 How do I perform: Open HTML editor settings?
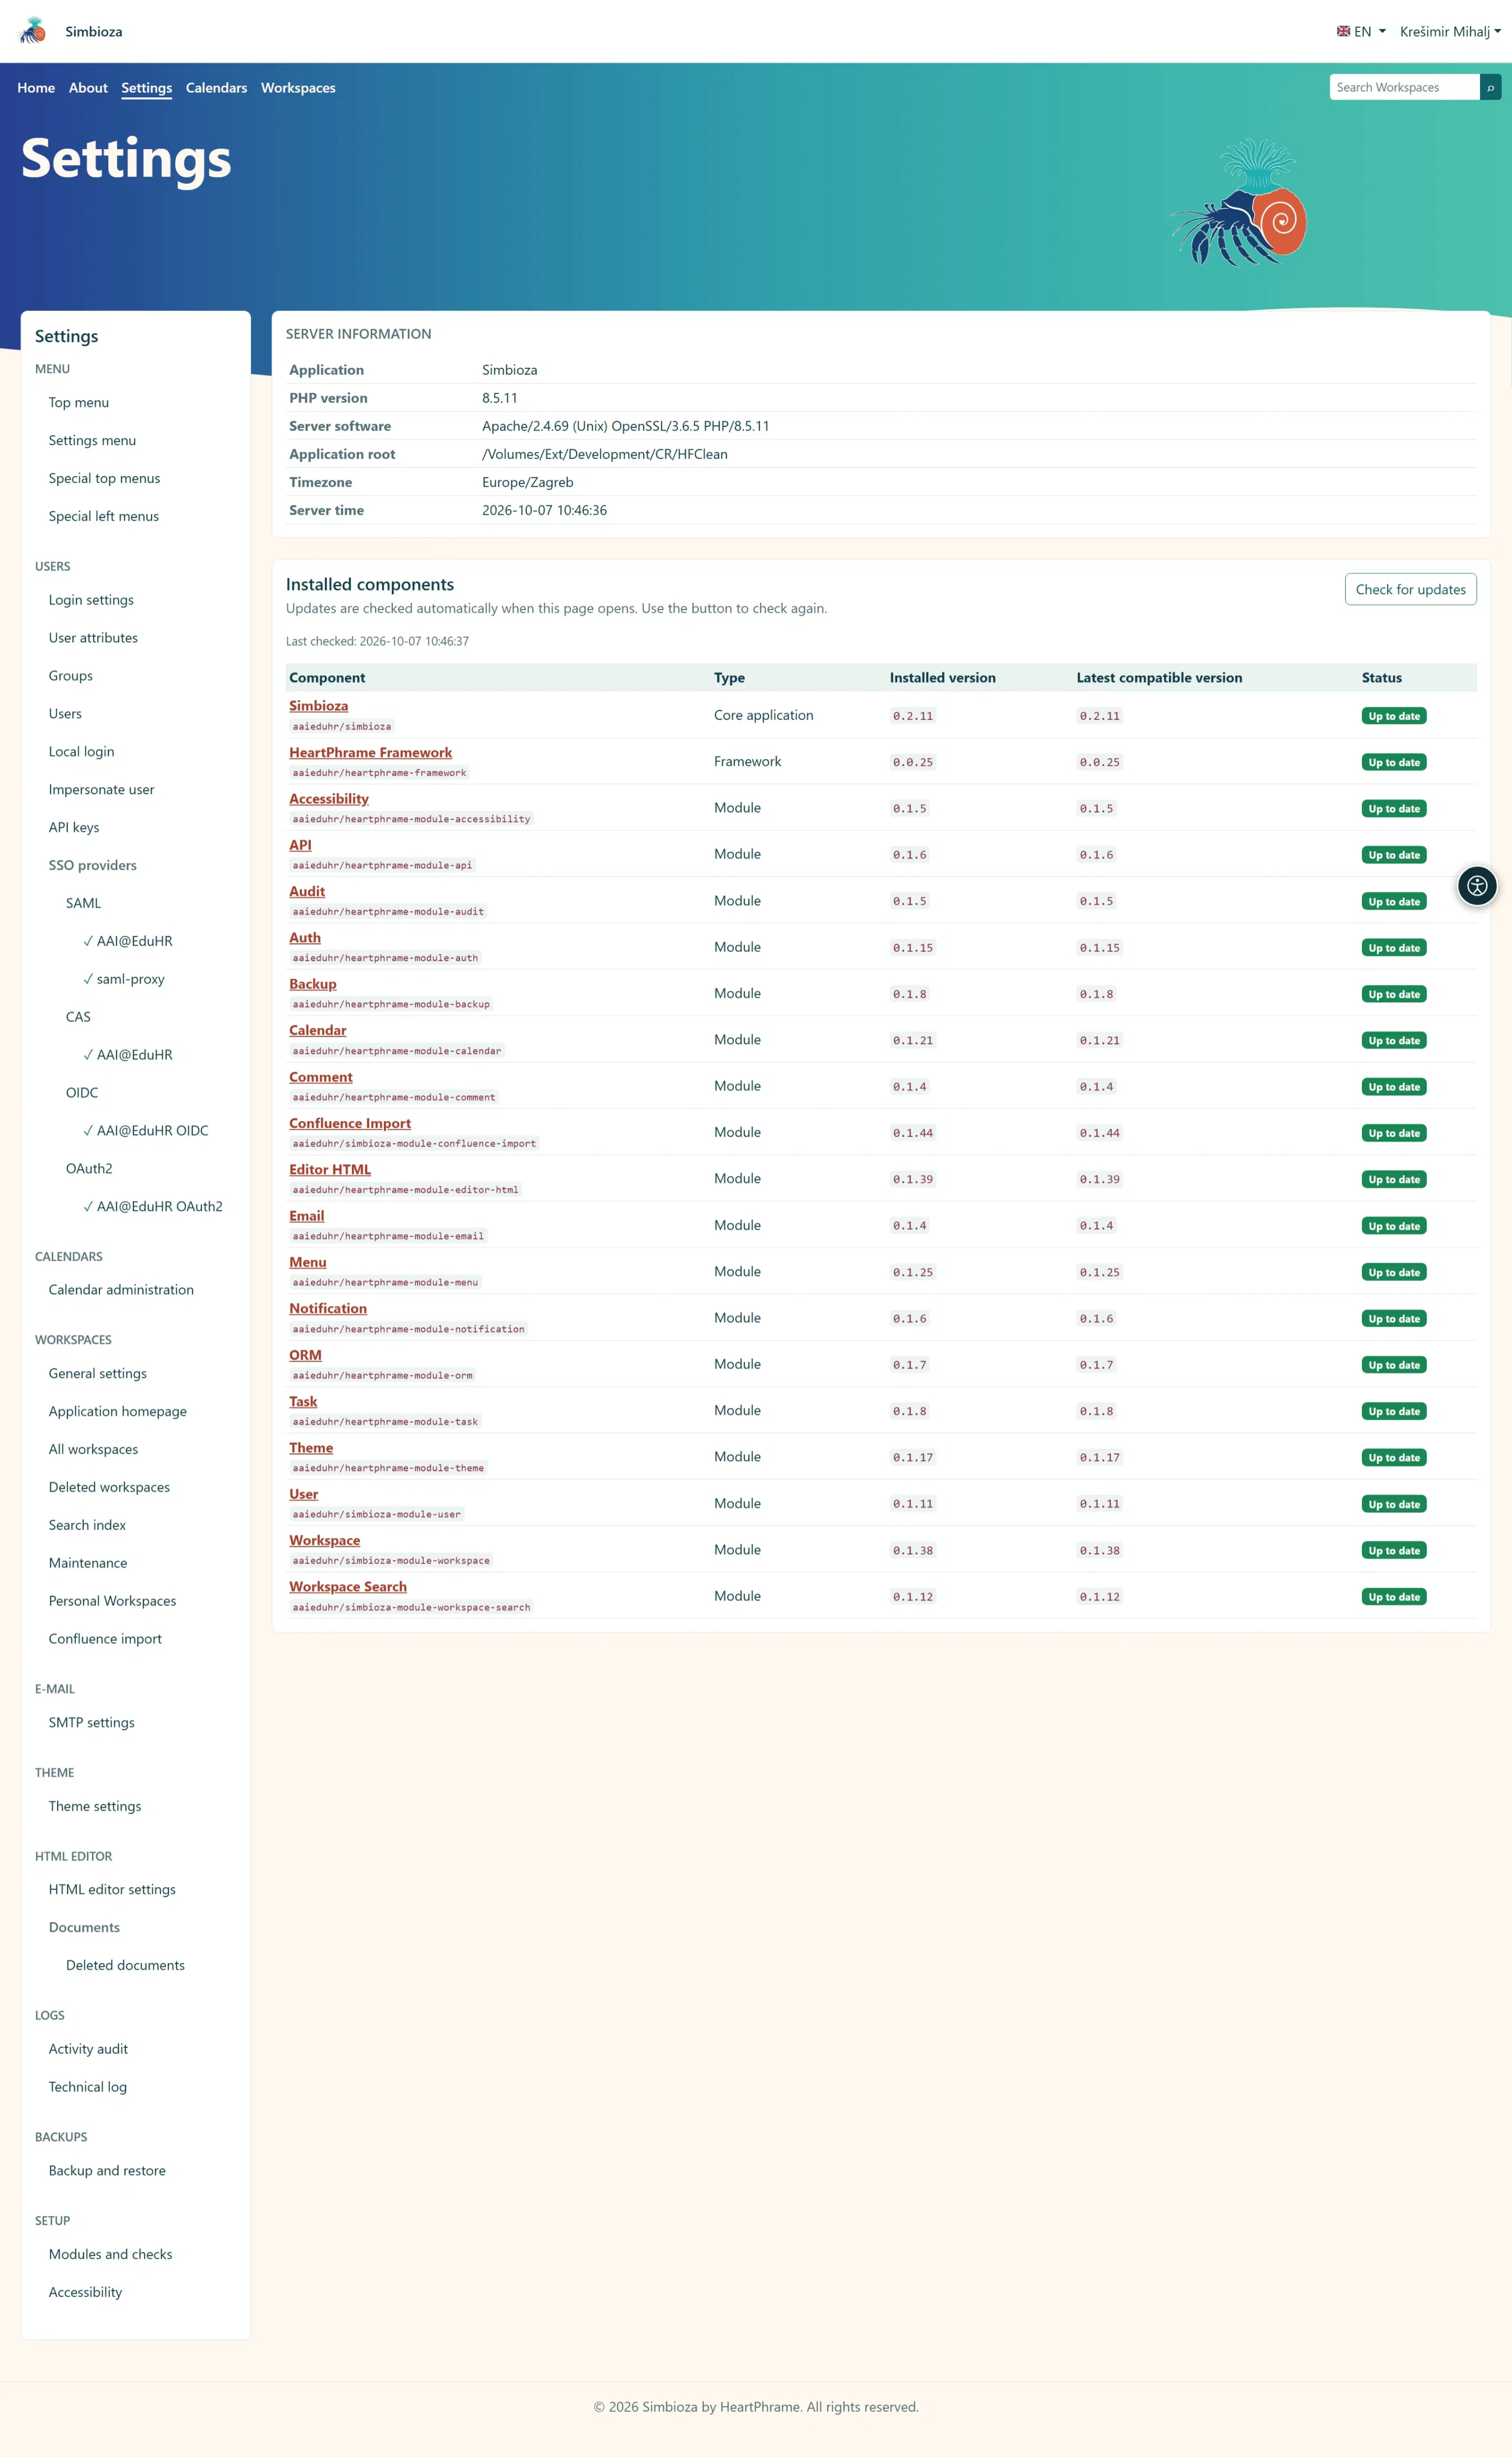point(112,1889)
